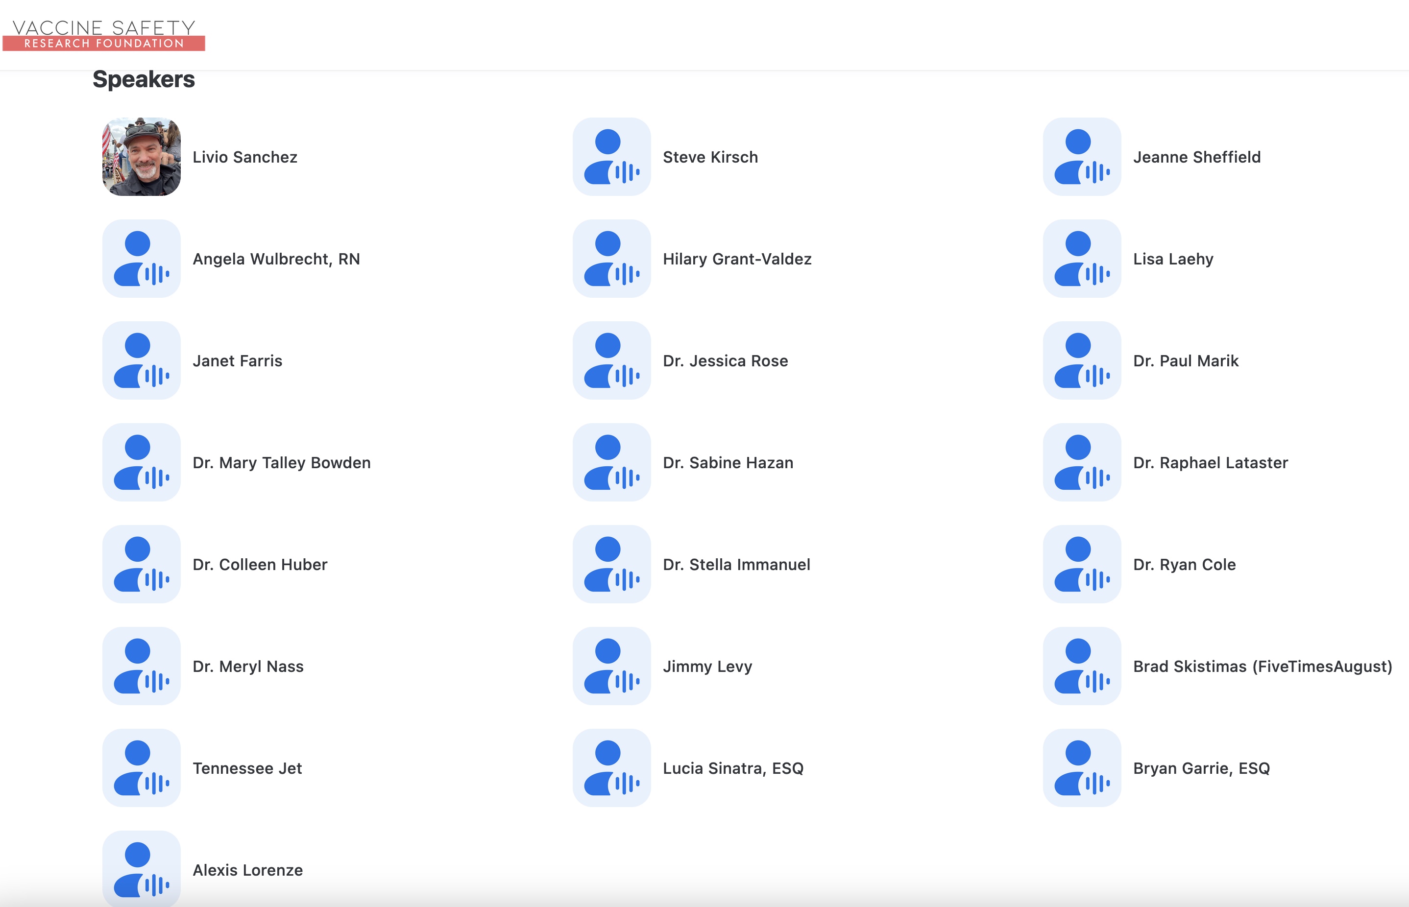Image resolution: width=1409 pixels, height=907 pixels.
Task: Click the Lucia Sinatra, ESQ name
Action: tap(733, 768)
